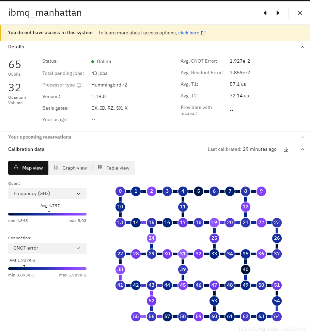Select qubit 12 on the map

(x=246, y=207)
